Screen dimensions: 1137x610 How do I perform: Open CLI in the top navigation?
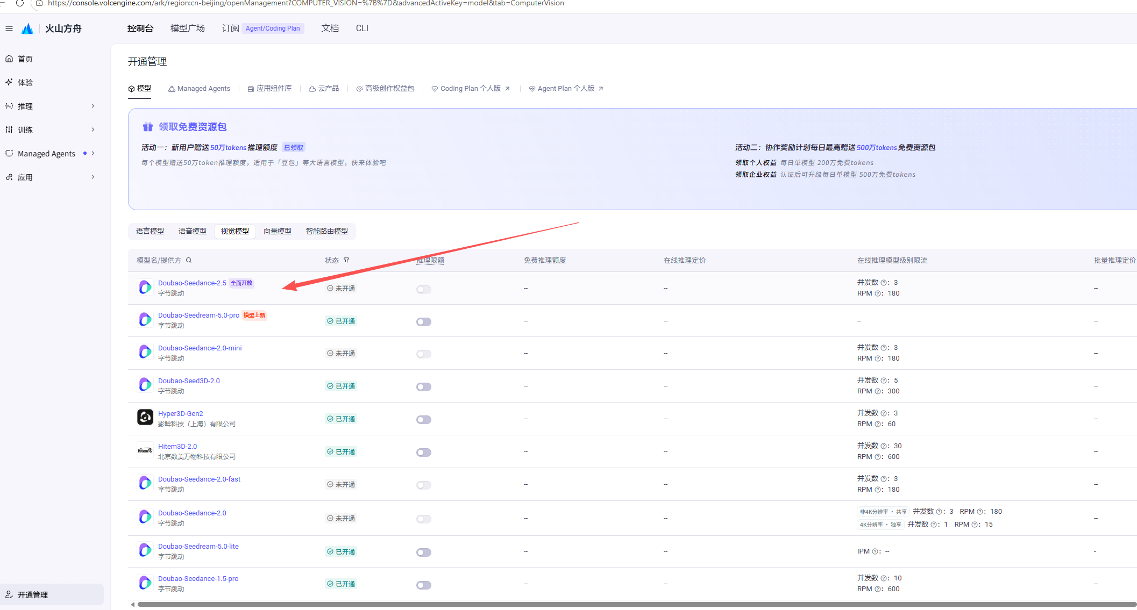point(362,28)
